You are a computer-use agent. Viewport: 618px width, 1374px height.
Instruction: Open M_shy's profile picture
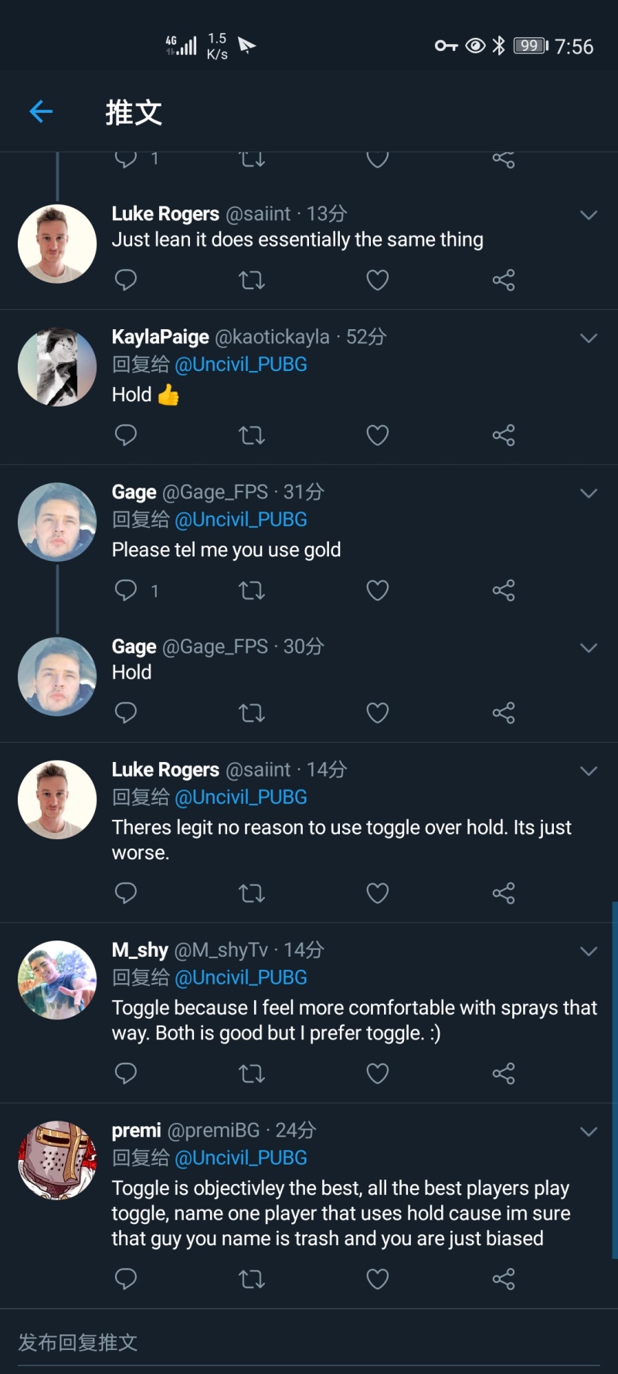(57, 980)
